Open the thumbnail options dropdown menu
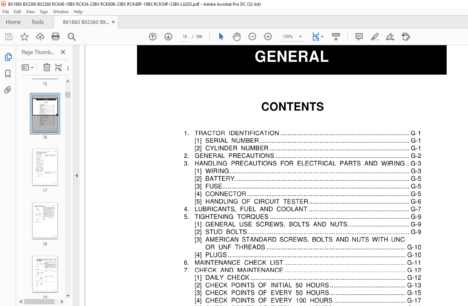Screen dimensions: 468x306 (28, 67)
